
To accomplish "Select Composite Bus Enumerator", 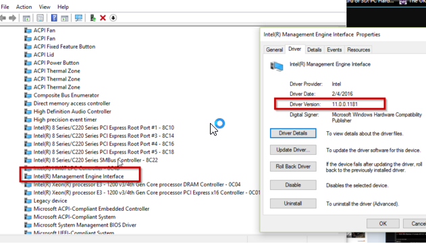I will tap(61, 95).
